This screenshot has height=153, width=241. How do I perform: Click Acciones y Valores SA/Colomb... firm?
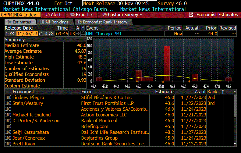click(x=115, y=109)
